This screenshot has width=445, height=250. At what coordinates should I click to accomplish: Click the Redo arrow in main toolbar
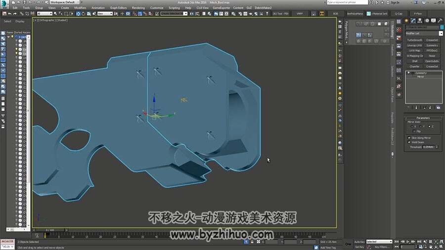point(15,14)
